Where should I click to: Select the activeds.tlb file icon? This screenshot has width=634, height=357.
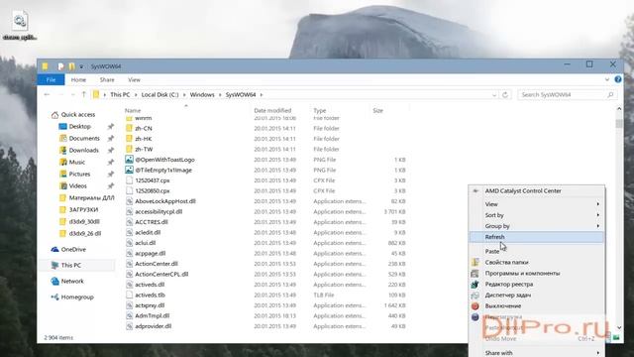pos(129,296)
